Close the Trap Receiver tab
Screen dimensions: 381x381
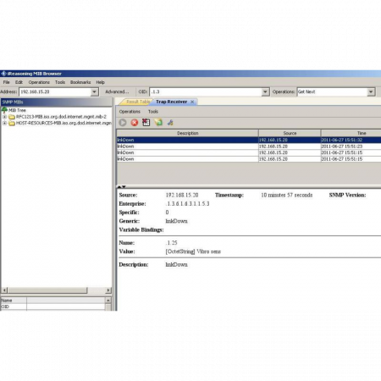192,102
